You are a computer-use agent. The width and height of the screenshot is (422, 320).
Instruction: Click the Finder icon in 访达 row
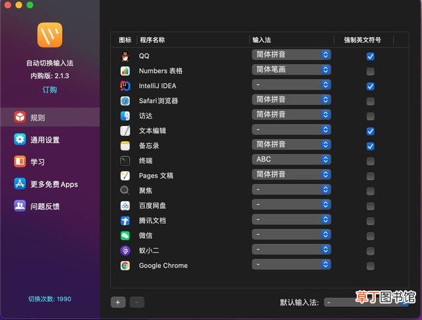(x=125, y=116)
